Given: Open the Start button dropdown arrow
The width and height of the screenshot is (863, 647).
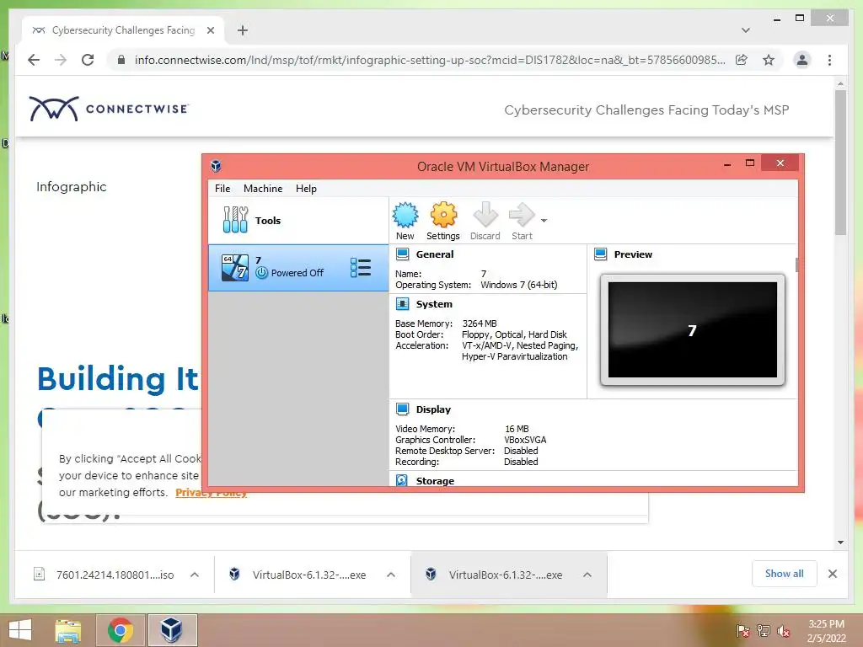Looking at the screenshot, I should coord(544,221).
